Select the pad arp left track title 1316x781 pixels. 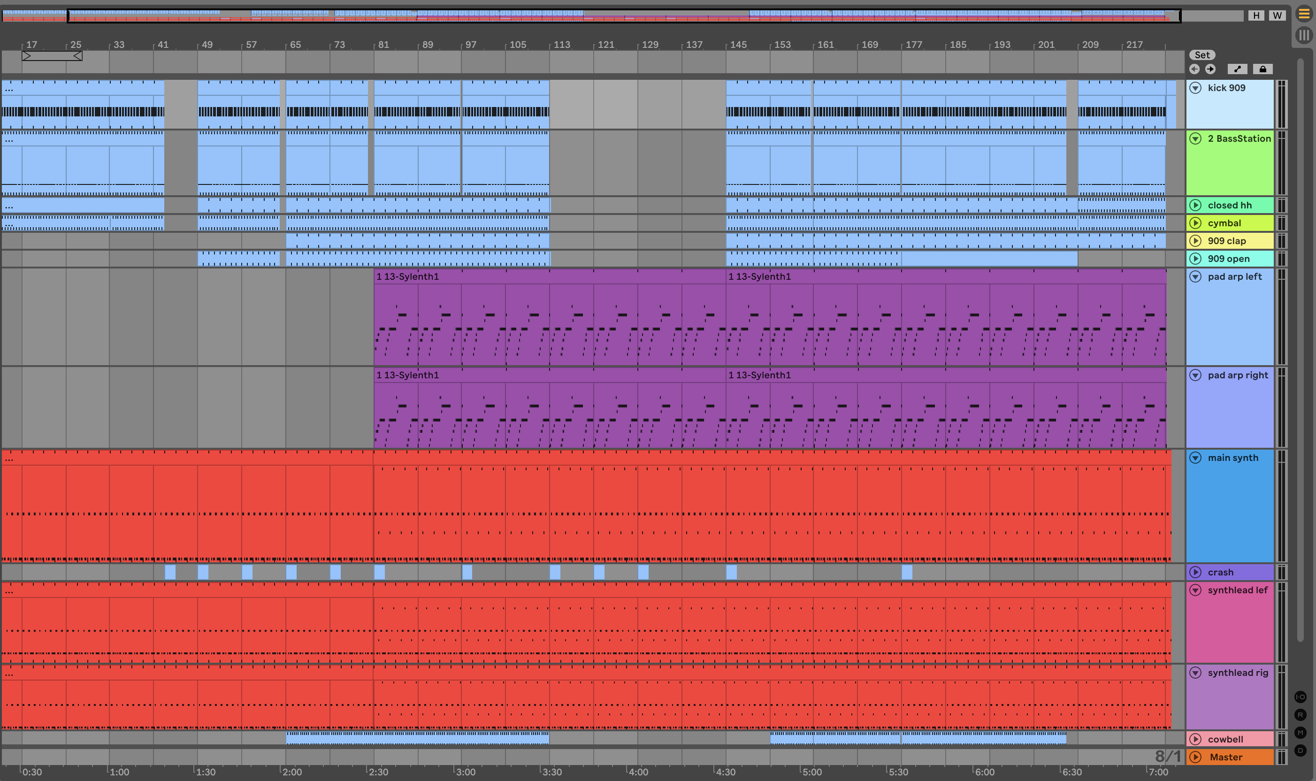tap(1234, 276)
